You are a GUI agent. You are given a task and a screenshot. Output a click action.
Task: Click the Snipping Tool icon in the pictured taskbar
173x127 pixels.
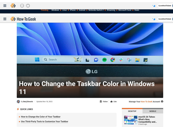[129, 60]
